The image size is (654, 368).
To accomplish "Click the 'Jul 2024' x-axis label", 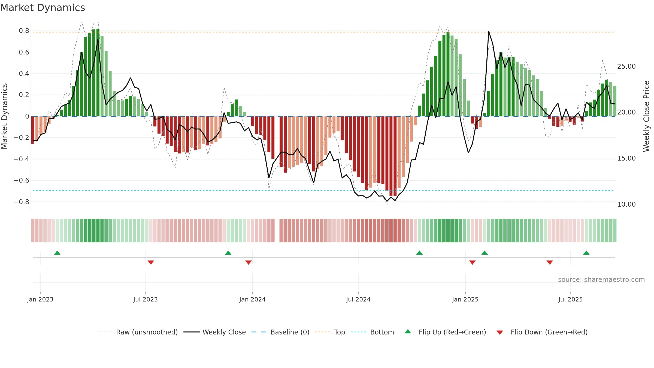I will (358, 299).
